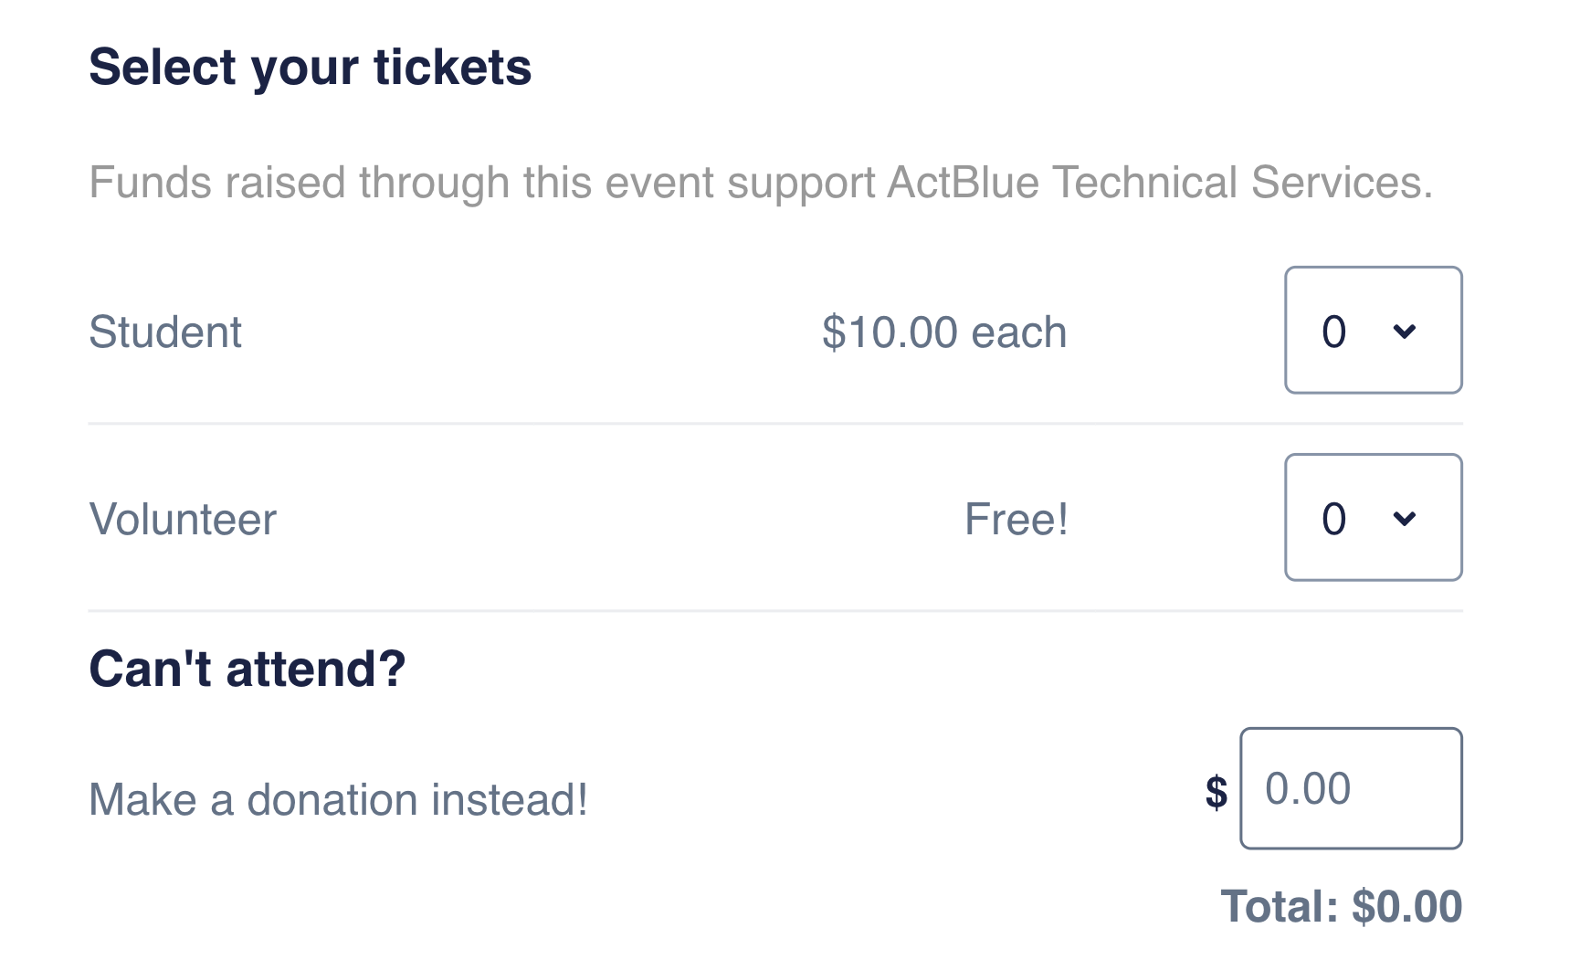This screenshot has height=970, width=1580.
Task: Select the 0 value in Volunteer dropdown
Action: pos(1333,519)
